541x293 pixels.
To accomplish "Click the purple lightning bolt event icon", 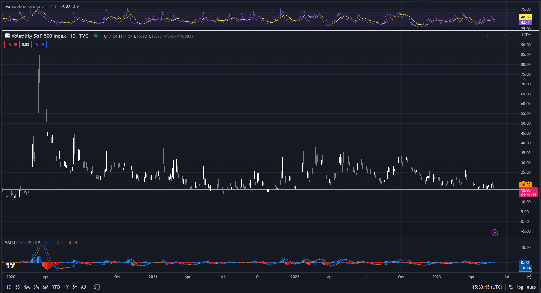I will 495,232.
